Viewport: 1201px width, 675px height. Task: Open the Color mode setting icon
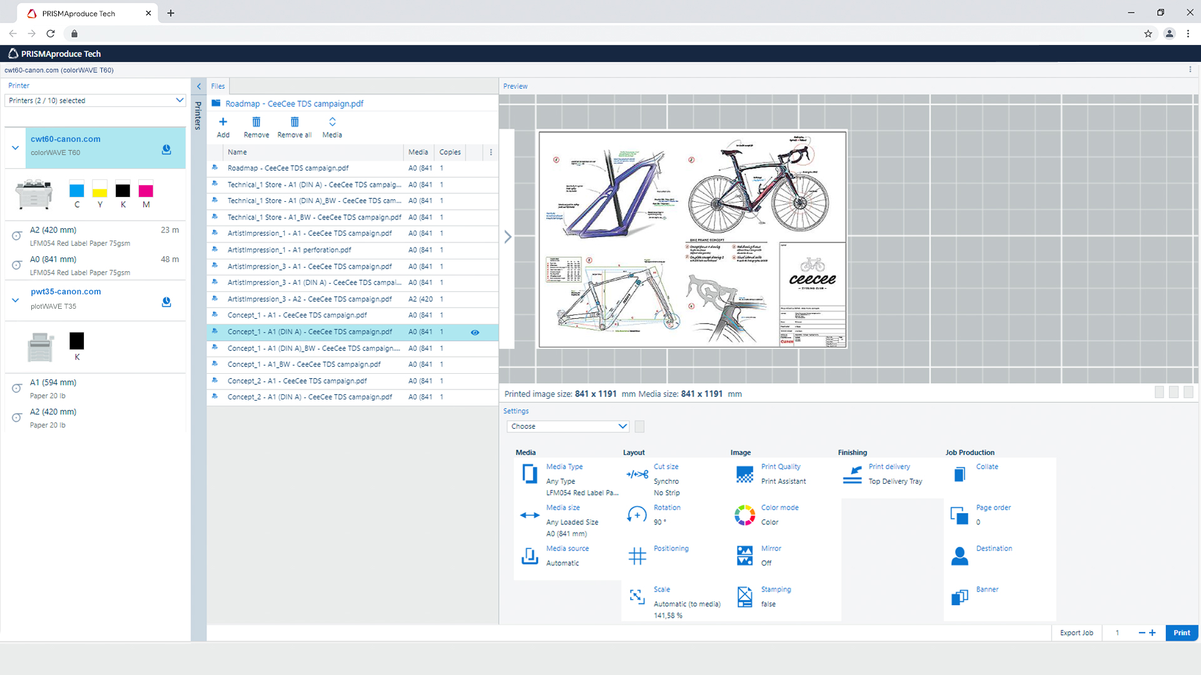click(744, 515)
